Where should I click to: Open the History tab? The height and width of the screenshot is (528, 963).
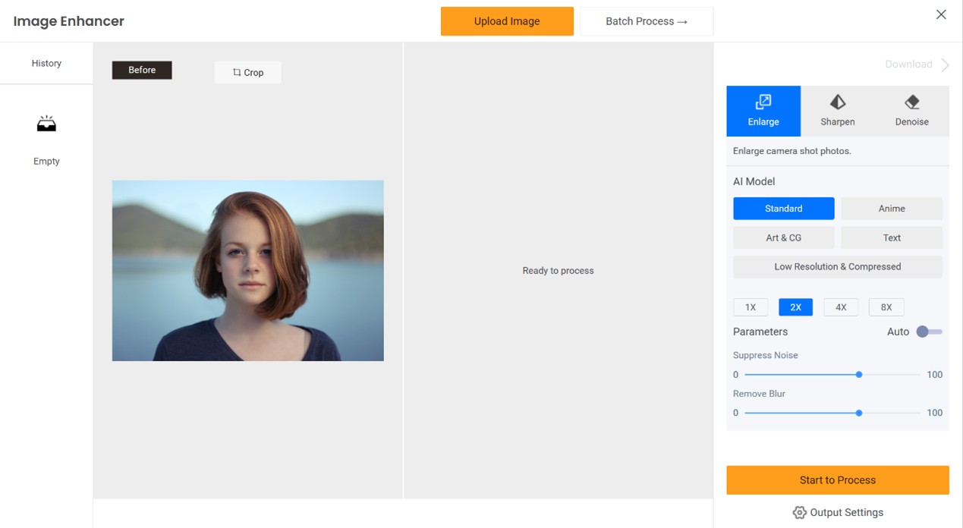[46, 64]
